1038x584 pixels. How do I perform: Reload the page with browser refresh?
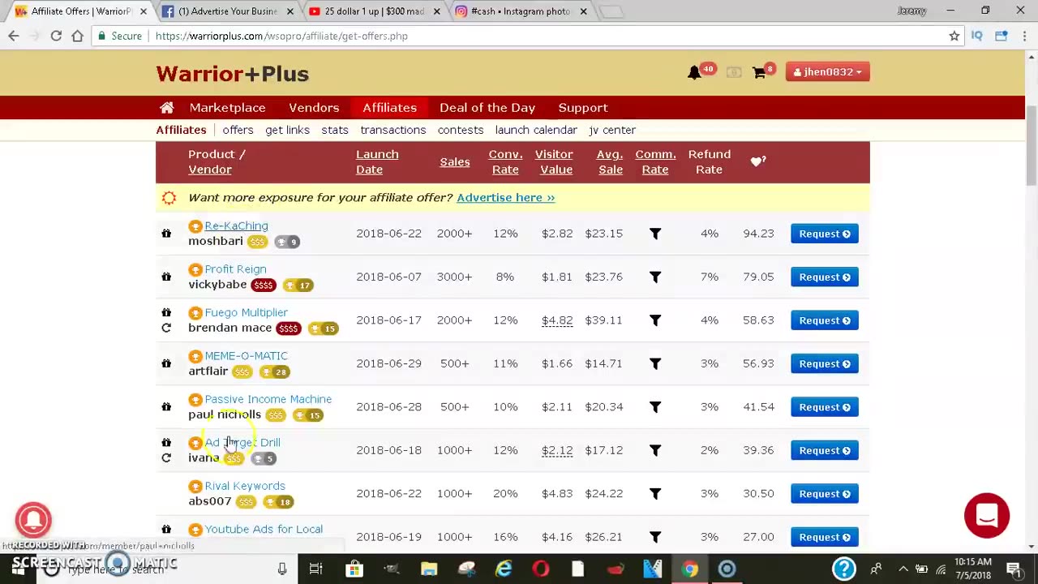56,36
